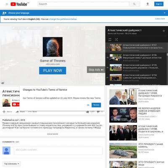Click Skip Ads button

click(x=96, y=70)
